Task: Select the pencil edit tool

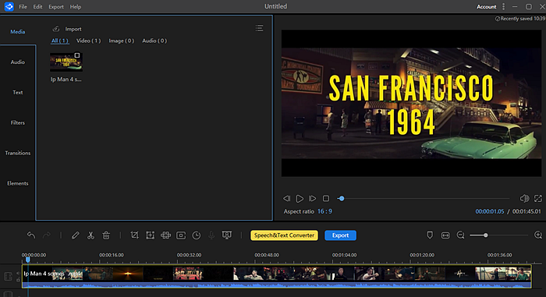Action: 75,235
